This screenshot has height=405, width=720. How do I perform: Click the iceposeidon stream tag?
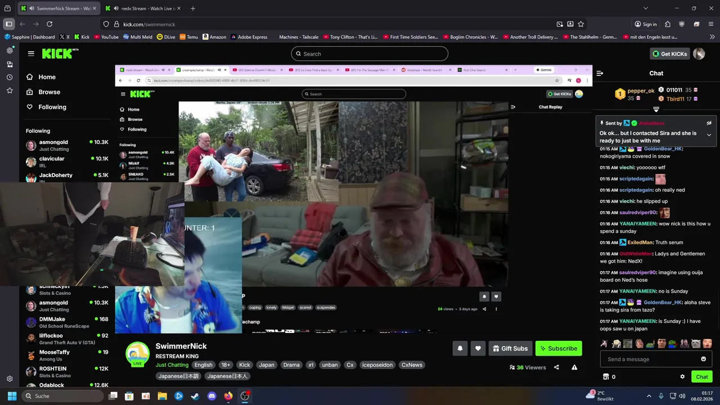[x=376, y=364]
